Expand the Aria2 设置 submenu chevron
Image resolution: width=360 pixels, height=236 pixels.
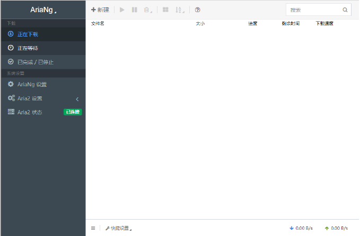tap(77, 99)
